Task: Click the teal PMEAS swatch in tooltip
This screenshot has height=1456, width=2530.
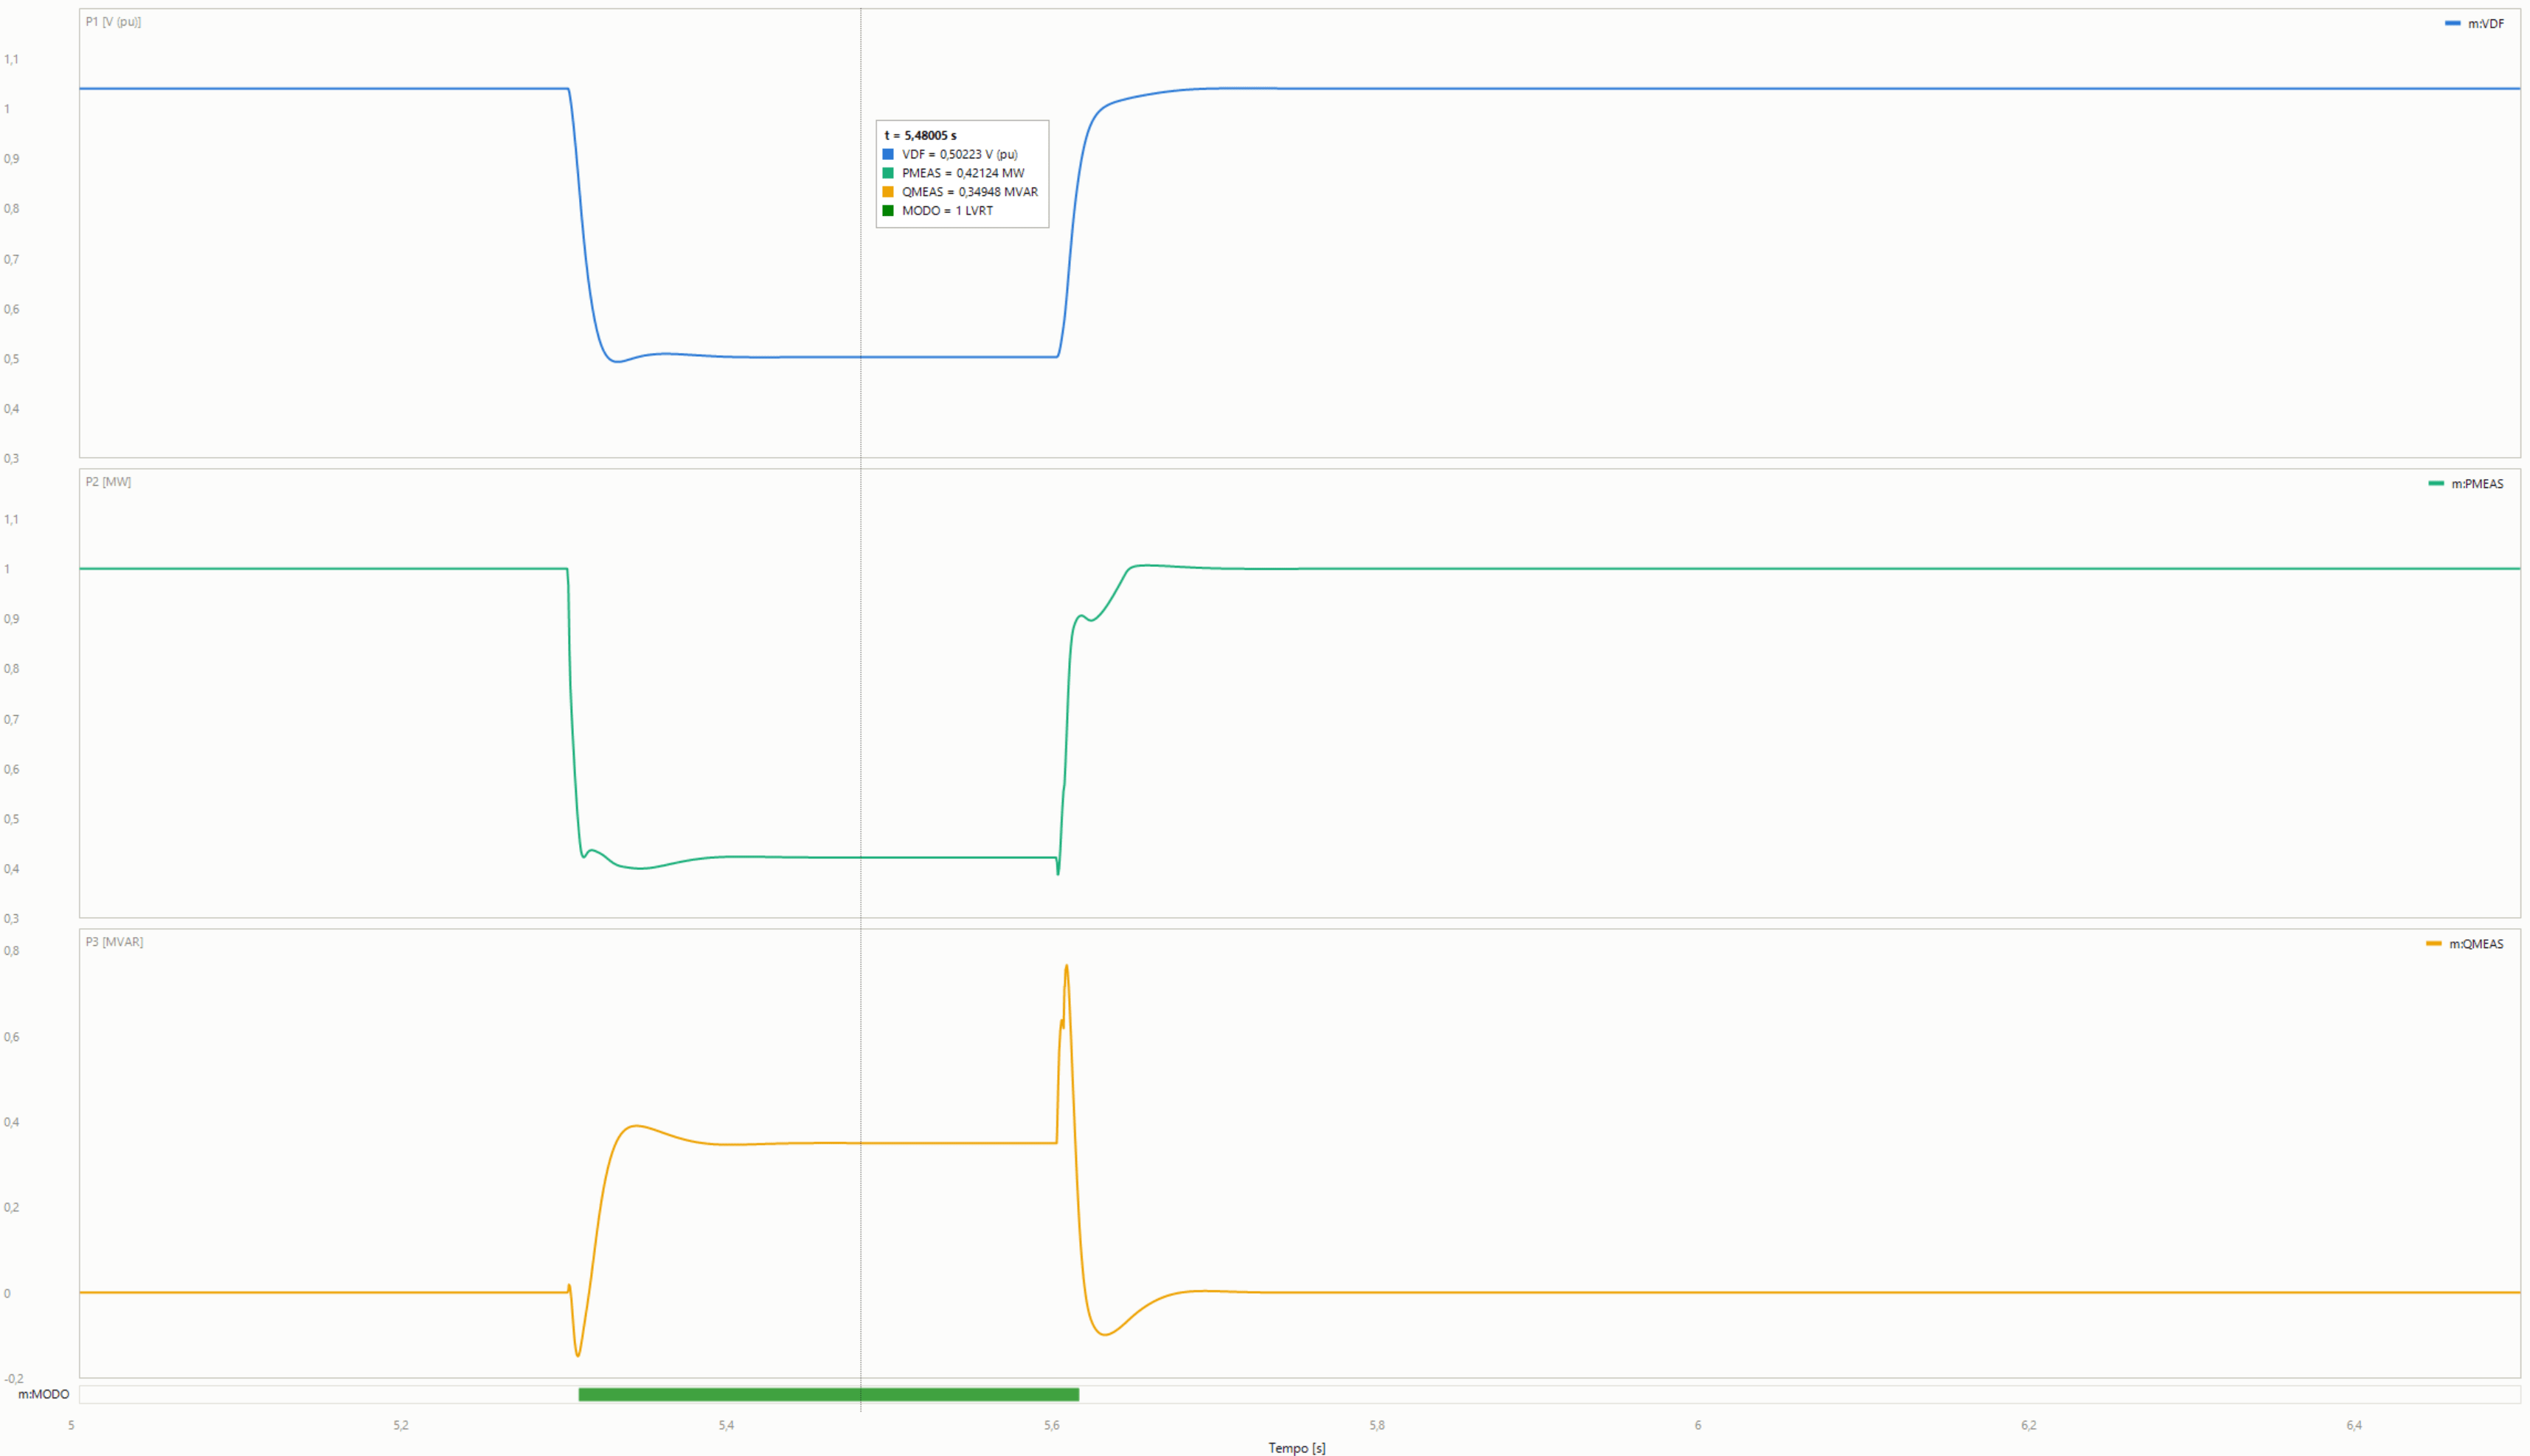Action: coord(888,173)
